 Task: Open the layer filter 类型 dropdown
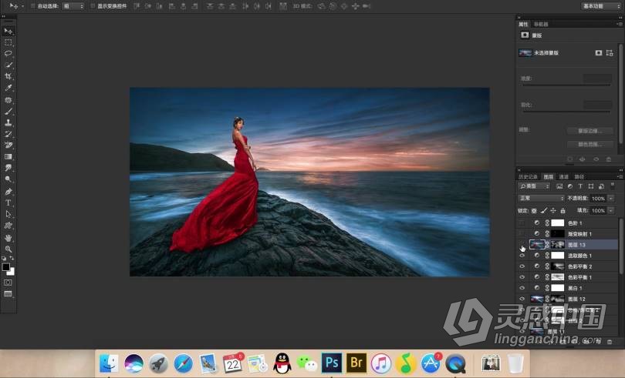(x=534, y=186)
